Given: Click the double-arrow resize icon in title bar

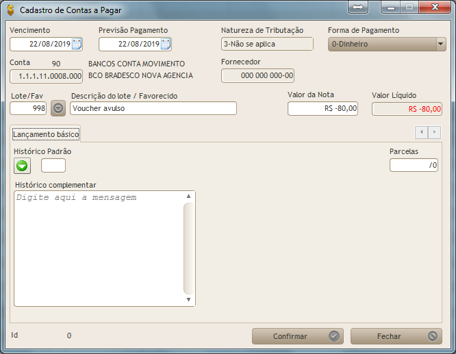Looking at the screenshot, I should coord(357,8).
